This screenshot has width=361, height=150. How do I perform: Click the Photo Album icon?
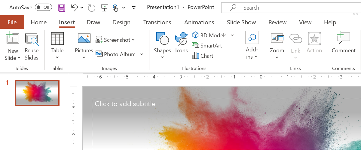[99, 54]
